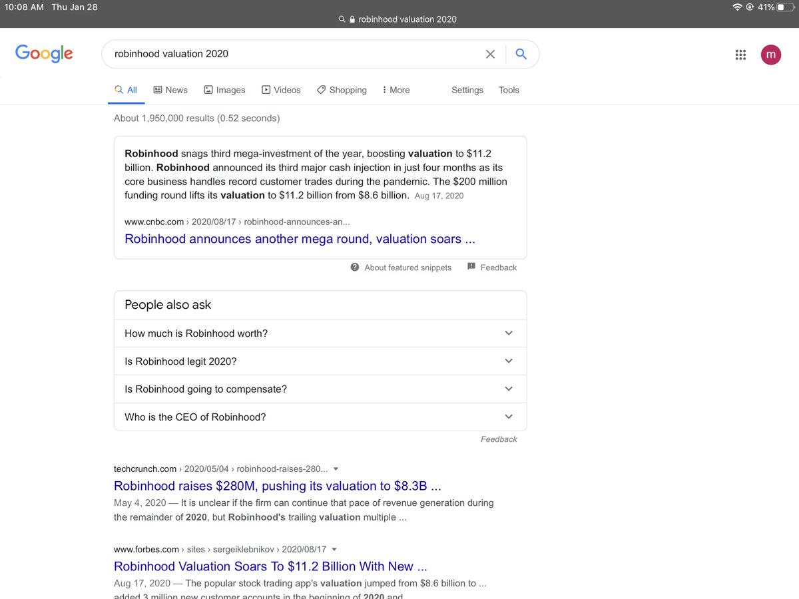The image size is (799, 599).
Task: Click the address bar magnifier icon
Action: pos(342,19)
